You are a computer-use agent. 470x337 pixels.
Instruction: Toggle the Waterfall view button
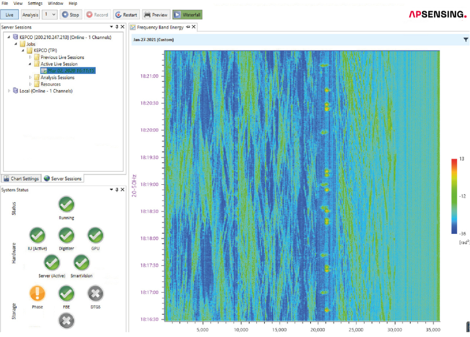click(187, 14)
